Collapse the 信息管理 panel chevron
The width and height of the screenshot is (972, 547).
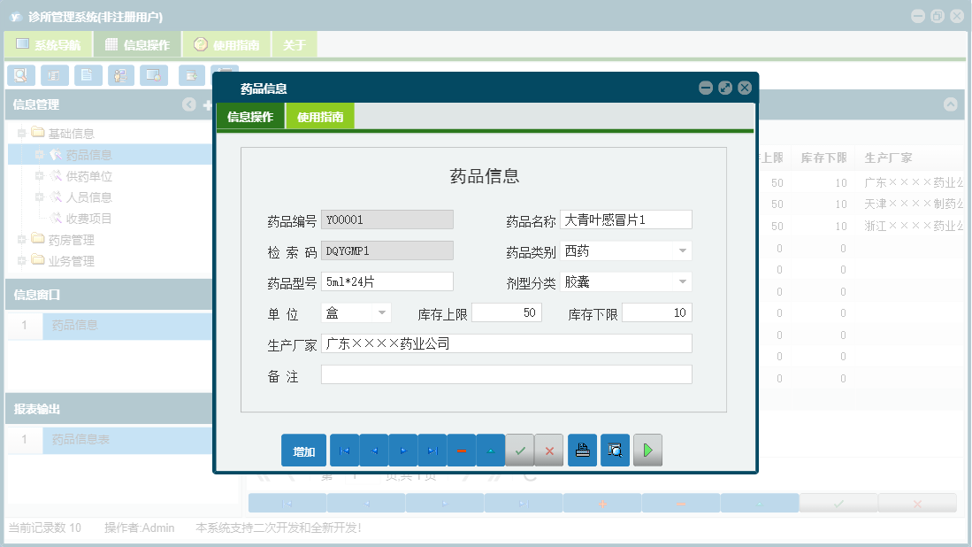(x=189, y=104)
